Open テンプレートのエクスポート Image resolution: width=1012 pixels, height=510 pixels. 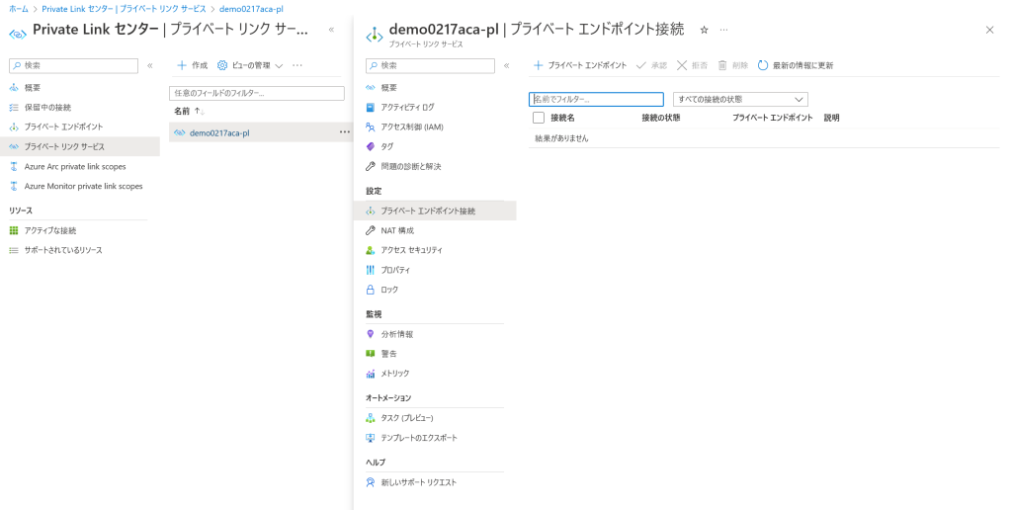(418, 438)
